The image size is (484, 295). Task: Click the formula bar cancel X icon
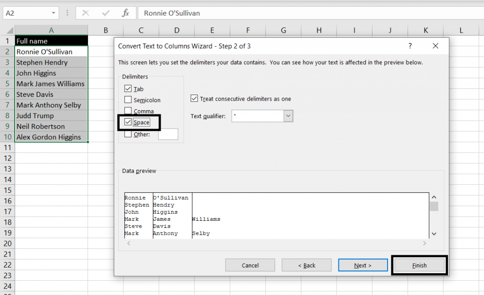[86, 13]
